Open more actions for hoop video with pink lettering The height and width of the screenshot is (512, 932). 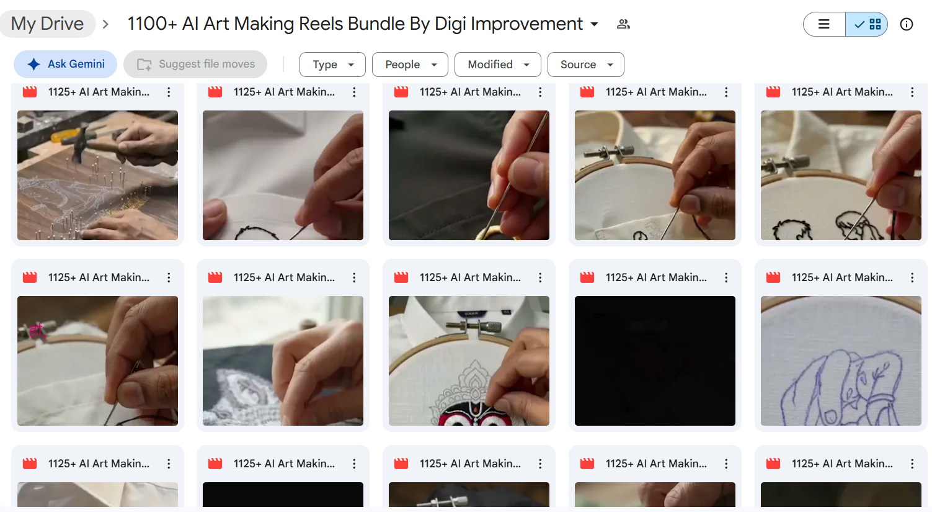click(169, 277)
